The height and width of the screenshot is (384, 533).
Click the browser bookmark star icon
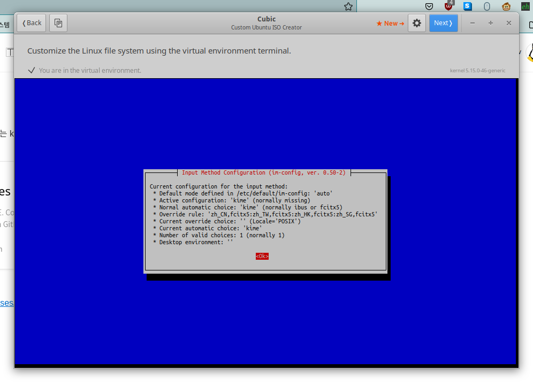[x=348, y=6]
